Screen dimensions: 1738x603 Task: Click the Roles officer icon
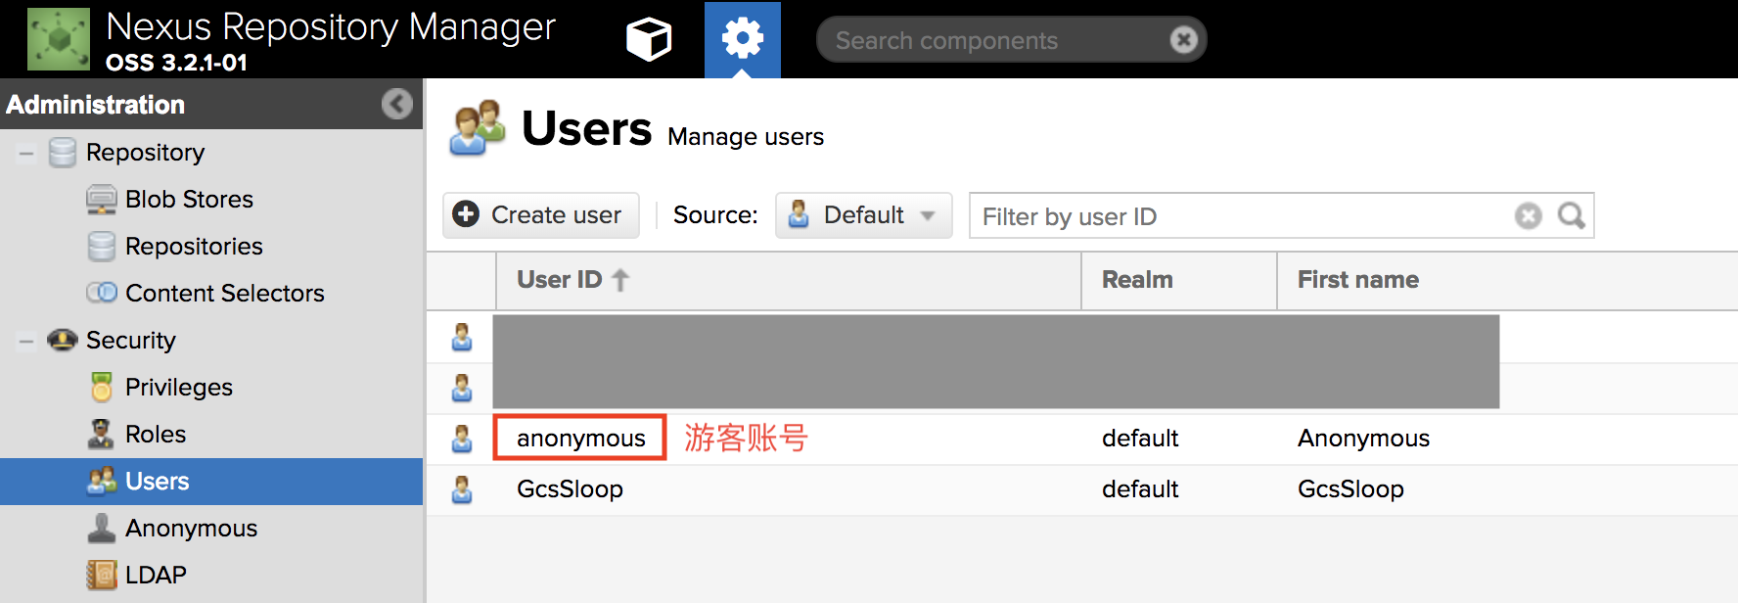101,434
